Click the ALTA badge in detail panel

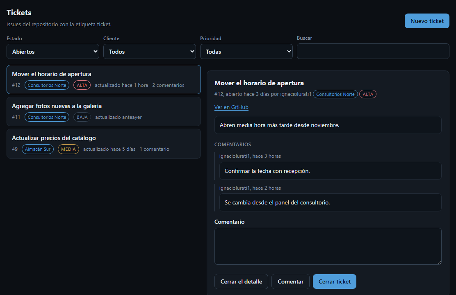(x=368, y=94)
